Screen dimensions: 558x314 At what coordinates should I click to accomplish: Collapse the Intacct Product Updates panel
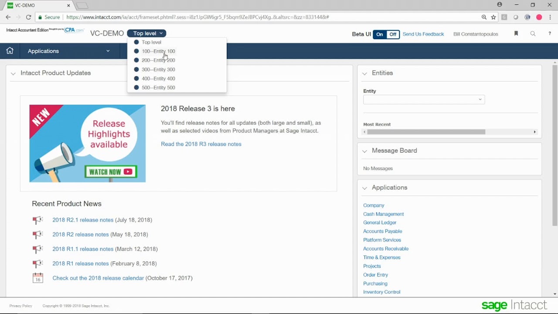tap(13, 73)
